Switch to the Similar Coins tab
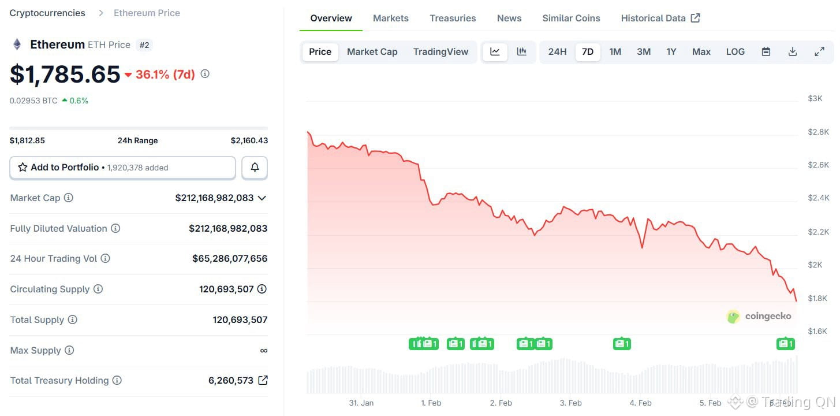The image size is (840, 416). 571,18
